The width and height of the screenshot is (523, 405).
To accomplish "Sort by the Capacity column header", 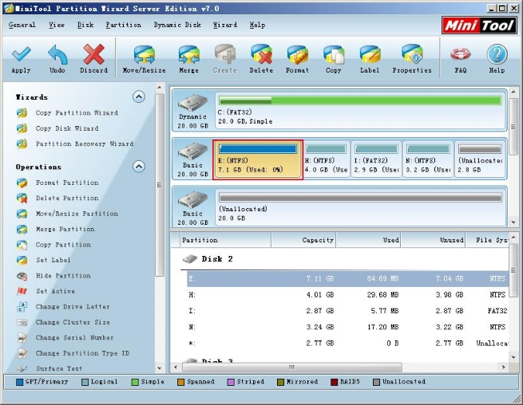I will click(x=303, y=240).
